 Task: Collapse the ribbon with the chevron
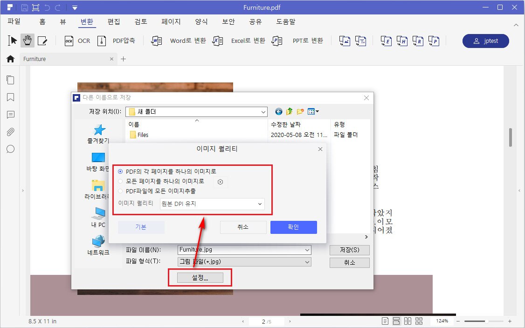coord(516,25)
